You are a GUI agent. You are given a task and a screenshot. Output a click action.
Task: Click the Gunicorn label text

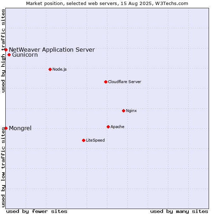click(25, 55)
